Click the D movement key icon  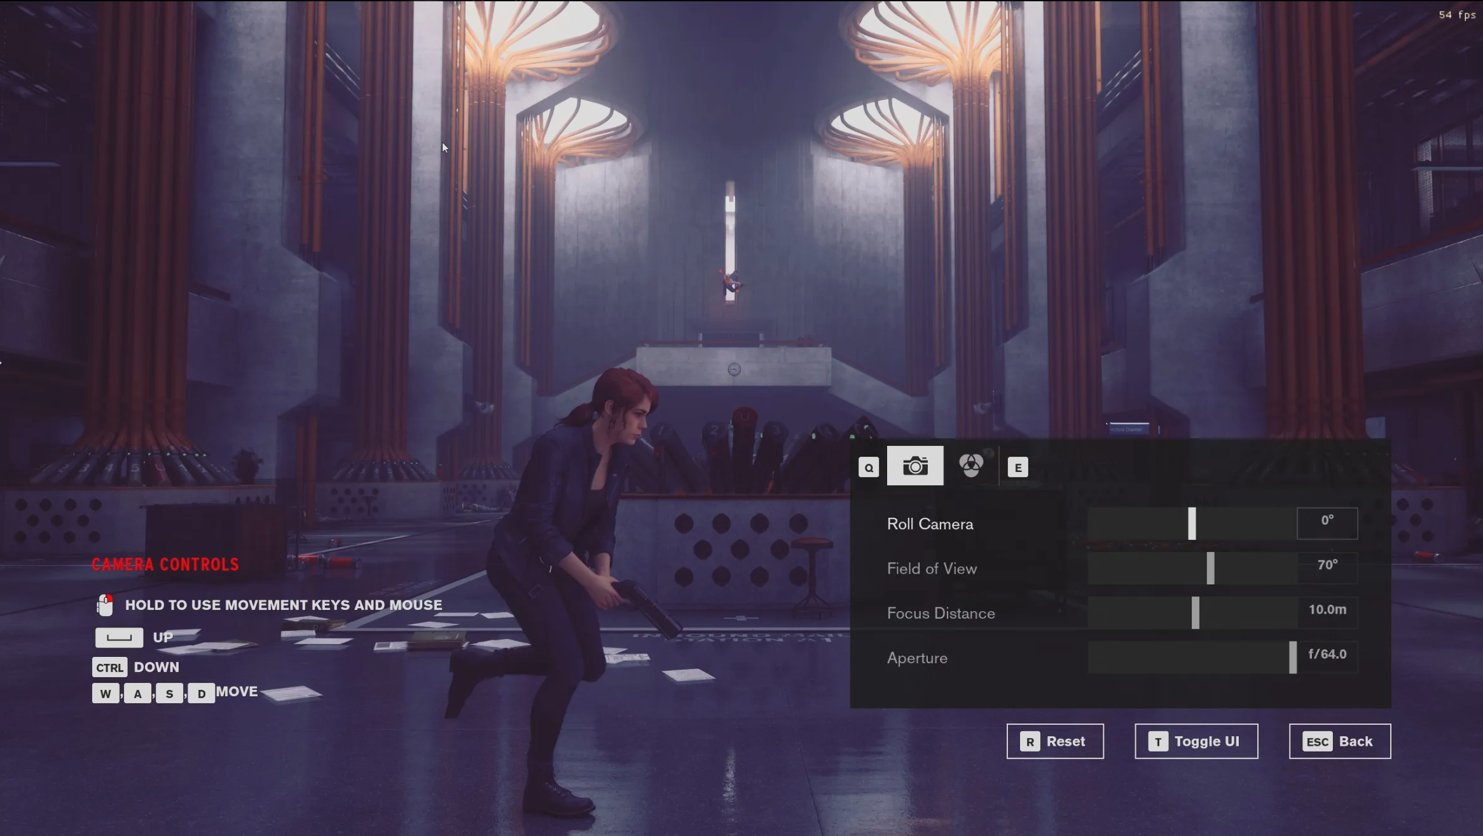pos(202,694)
